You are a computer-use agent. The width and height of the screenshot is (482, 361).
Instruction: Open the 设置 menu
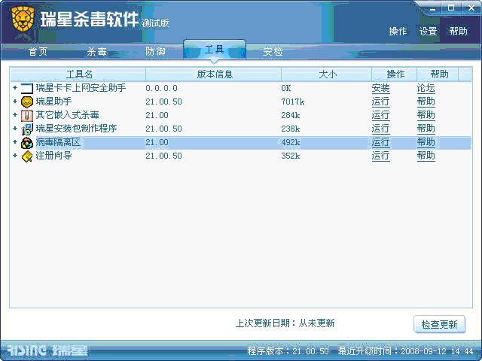pyautogui.click(x=429, y=31)
